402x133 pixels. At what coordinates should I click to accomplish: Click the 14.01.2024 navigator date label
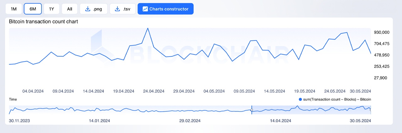tap(100, 120)
